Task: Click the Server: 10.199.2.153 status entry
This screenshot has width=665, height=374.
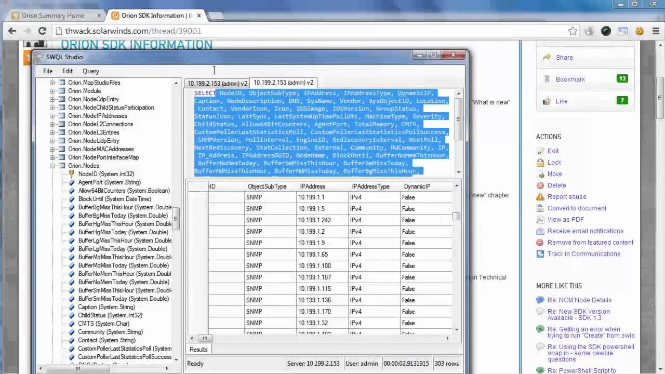Action: (313, 364)
